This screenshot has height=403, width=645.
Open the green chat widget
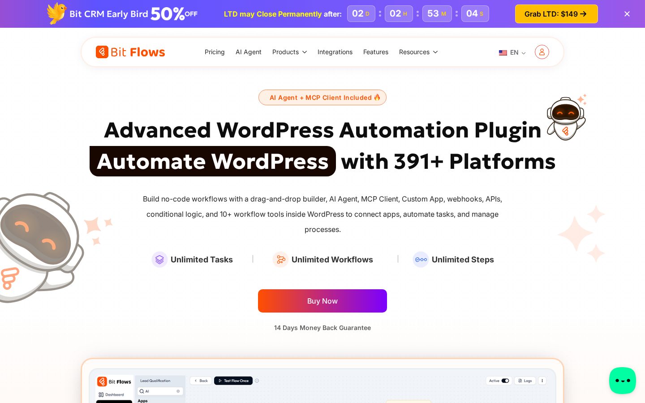pos(623,381)
